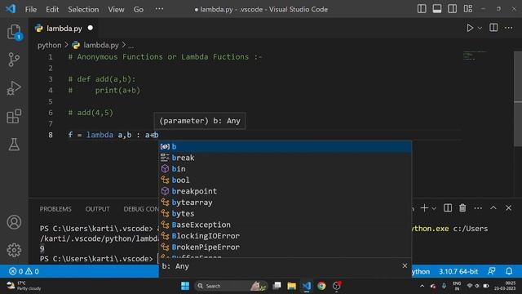The height and width of the screenshot is (294, 522).
Task: Open the Selection menu
Action: coord(83,9)
